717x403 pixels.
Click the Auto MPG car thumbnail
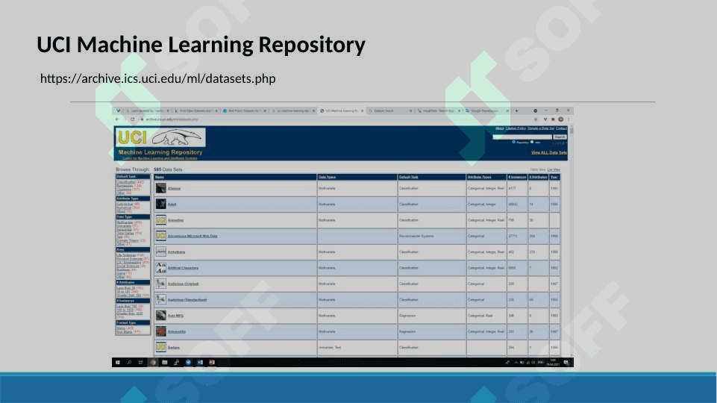point(160,316)
